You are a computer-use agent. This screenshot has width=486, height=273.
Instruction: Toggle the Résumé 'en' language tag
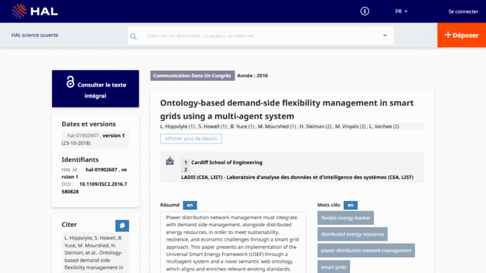pos(190,205)
